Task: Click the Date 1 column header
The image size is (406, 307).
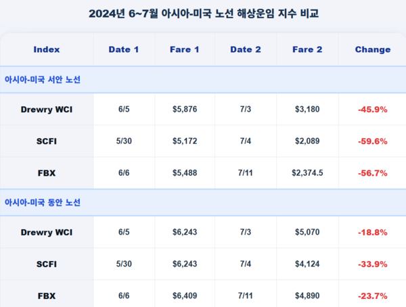Action: (x=124, y=49)
